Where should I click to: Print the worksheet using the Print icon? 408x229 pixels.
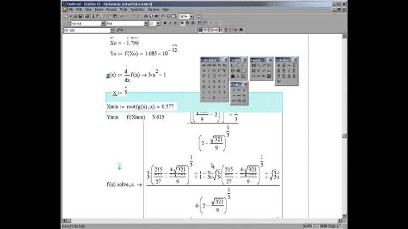[x=87, y=16]
